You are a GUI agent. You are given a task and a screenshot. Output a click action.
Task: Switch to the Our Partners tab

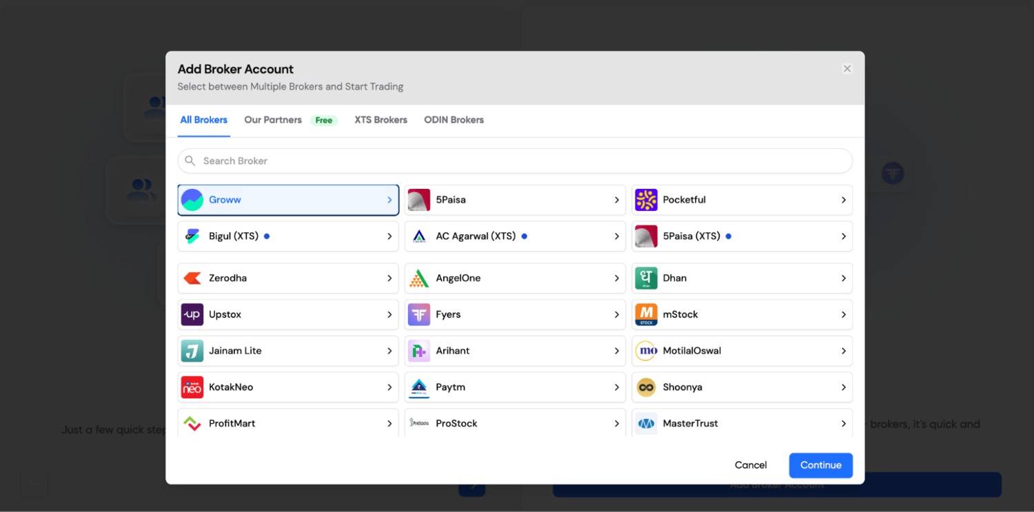[273, 120]
